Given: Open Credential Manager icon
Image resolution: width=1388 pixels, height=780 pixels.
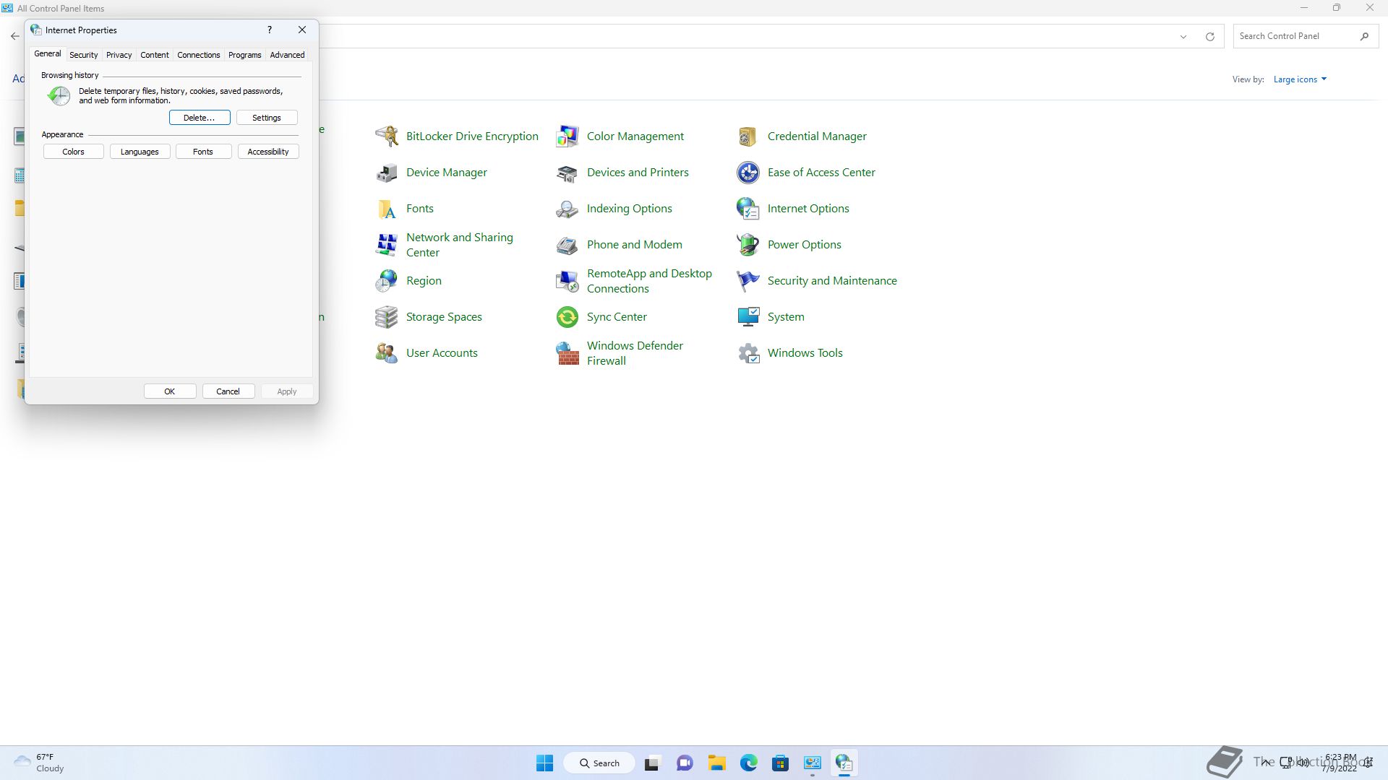Looking at the screenshot, I should point(748,136).
